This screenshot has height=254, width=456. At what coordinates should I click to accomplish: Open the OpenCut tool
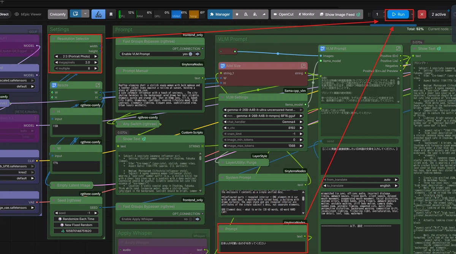tap(283, 14)
